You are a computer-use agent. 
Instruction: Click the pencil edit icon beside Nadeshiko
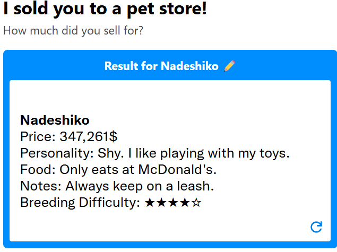click(229, 66)
